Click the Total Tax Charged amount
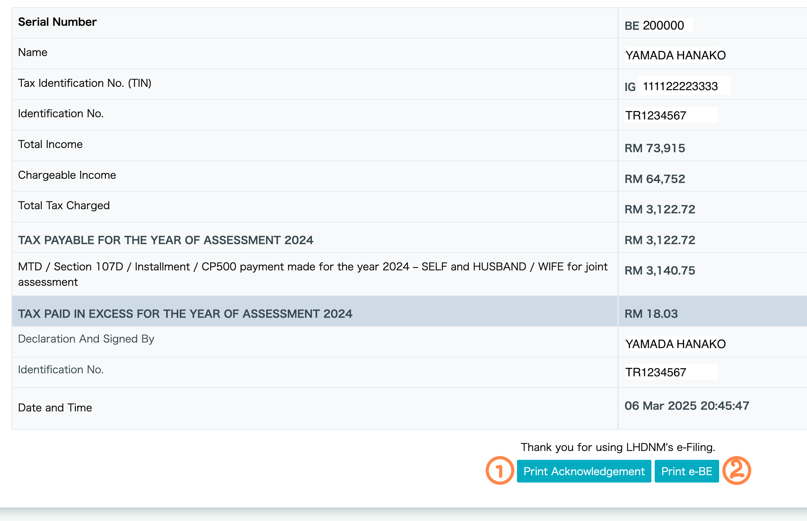 (x=660, y=209)
